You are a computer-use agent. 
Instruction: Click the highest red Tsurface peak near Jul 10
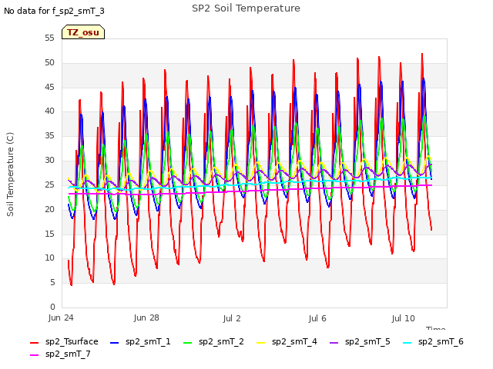(x=422, y=55)
